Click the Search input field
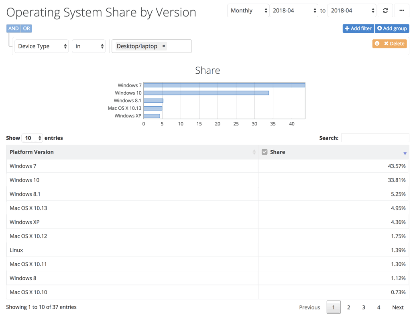Screen dimensions: 413x315 pyautogui.click(x=375, y=138)
